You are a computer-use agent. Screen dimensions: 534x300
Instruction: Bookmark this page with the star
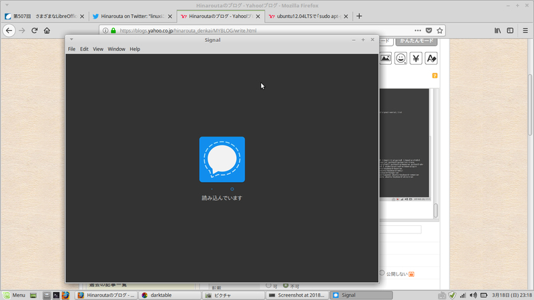point(440,31)
